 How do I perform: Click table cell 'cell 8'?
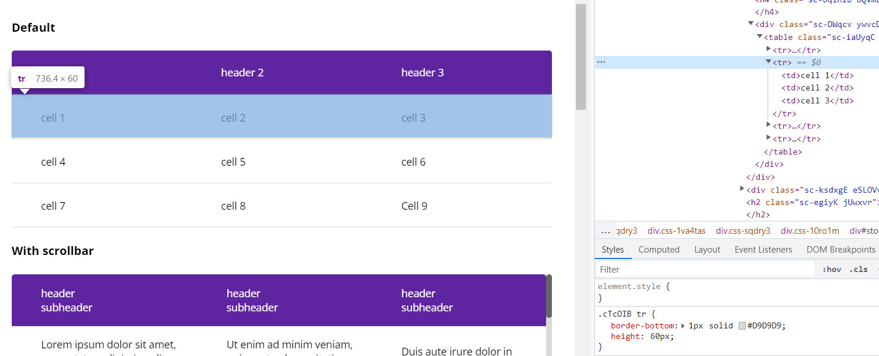click(x=233, y=206)
